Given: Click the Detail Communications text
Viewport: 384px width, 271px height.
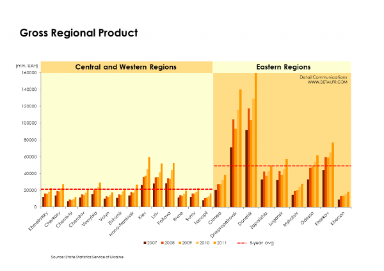Looking at the screenshot, I should (x=323, y=77).
